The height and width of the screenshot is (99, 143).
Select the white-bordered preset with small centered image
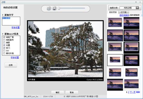(115, 60)
